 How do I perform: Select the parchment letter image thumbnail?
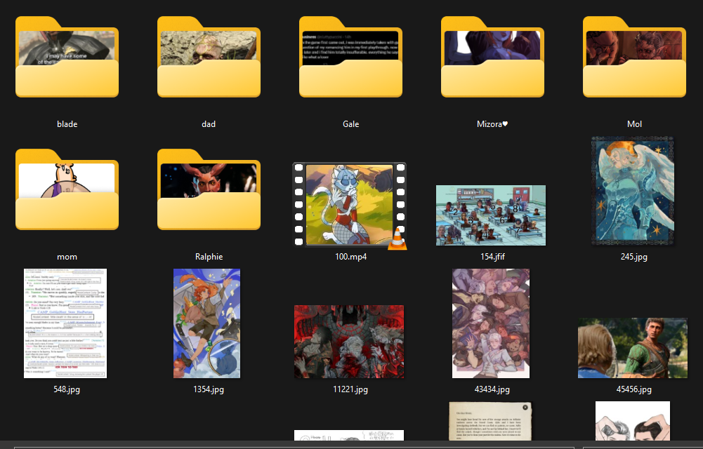pyautogui.click(x=490, y=421)
